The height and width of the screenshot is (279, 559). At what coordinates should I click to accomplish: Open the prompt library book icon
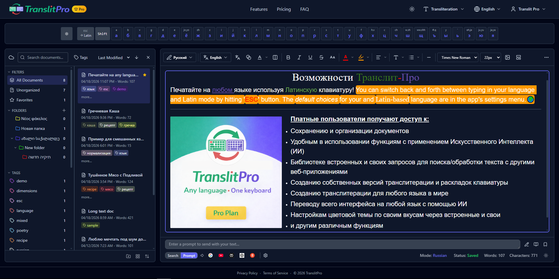point(536,244)
